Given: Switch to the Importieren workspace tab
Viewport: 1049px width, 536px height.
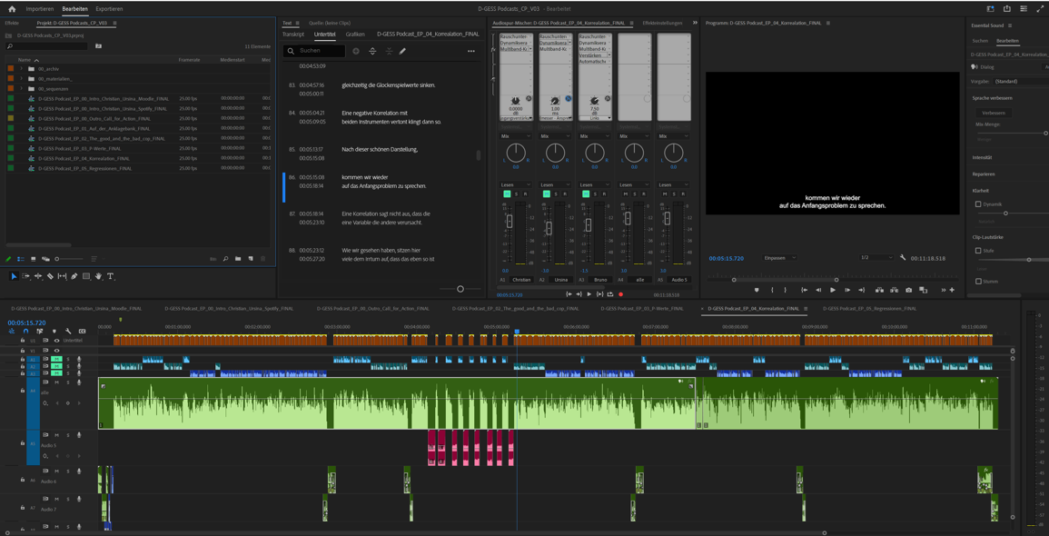Looking at the screenshot, I should click(40, 9).
